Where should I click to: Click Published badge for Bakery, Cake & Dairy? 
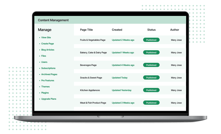151,52
